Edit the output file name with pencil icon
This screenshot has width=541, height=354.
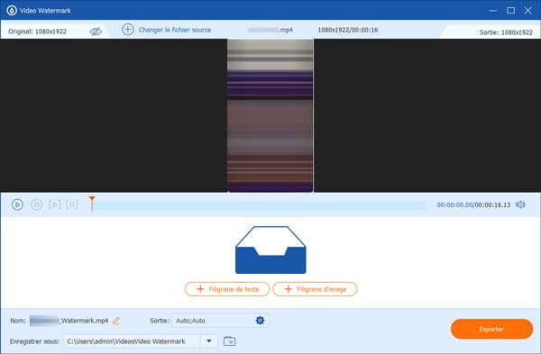[x=116, y=321]
